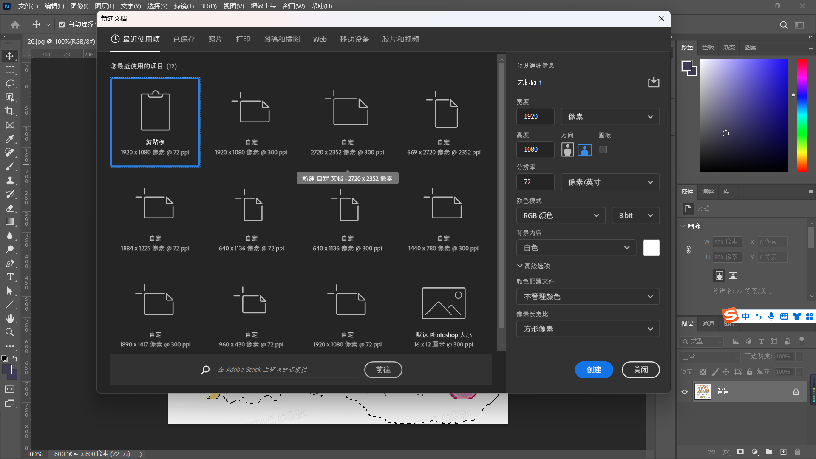Select the Pen tool
The width and height of the screenshot is (816, 459).
(10, 263)
